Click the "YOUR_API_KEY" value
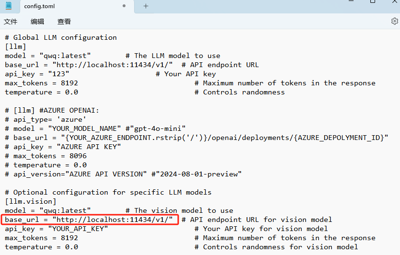 tap(78, 229)
